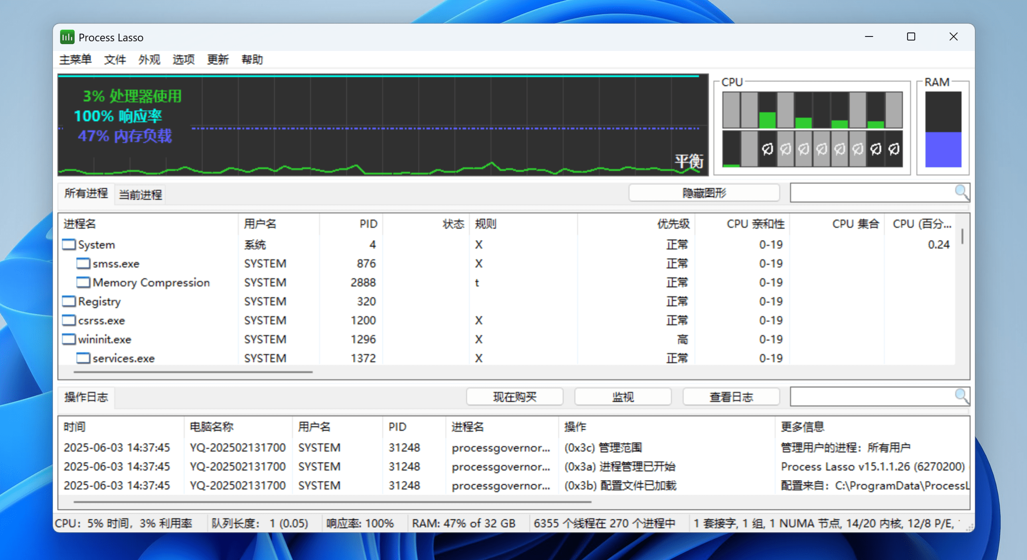
Task: Select the 操作日志 tab
Action: pos(86,397)
